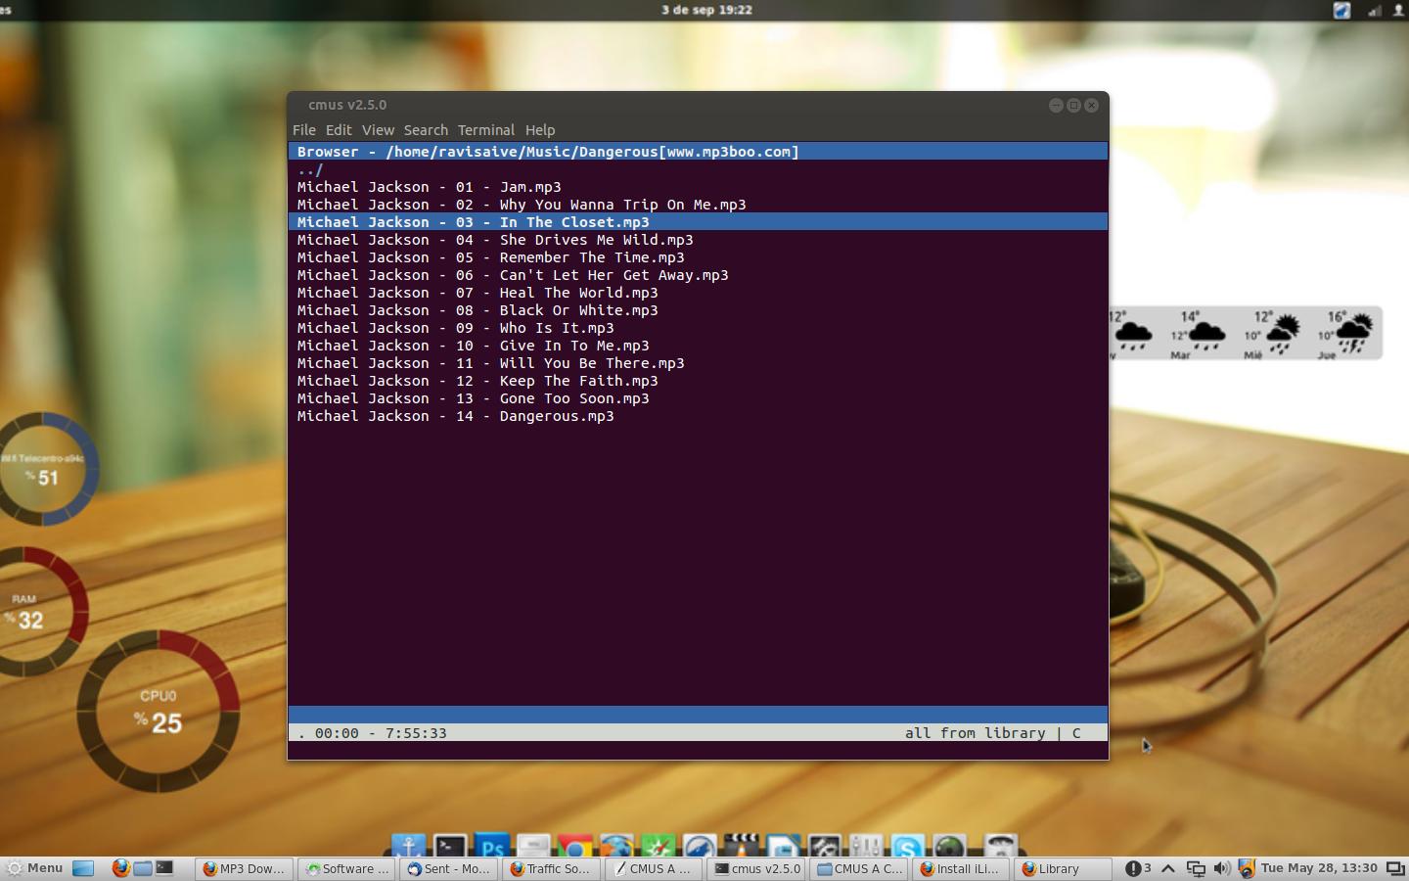Viewport: 1409px width, 881px height.
Task: Open the Search menu in the terminal window
Action: [426, 130]
